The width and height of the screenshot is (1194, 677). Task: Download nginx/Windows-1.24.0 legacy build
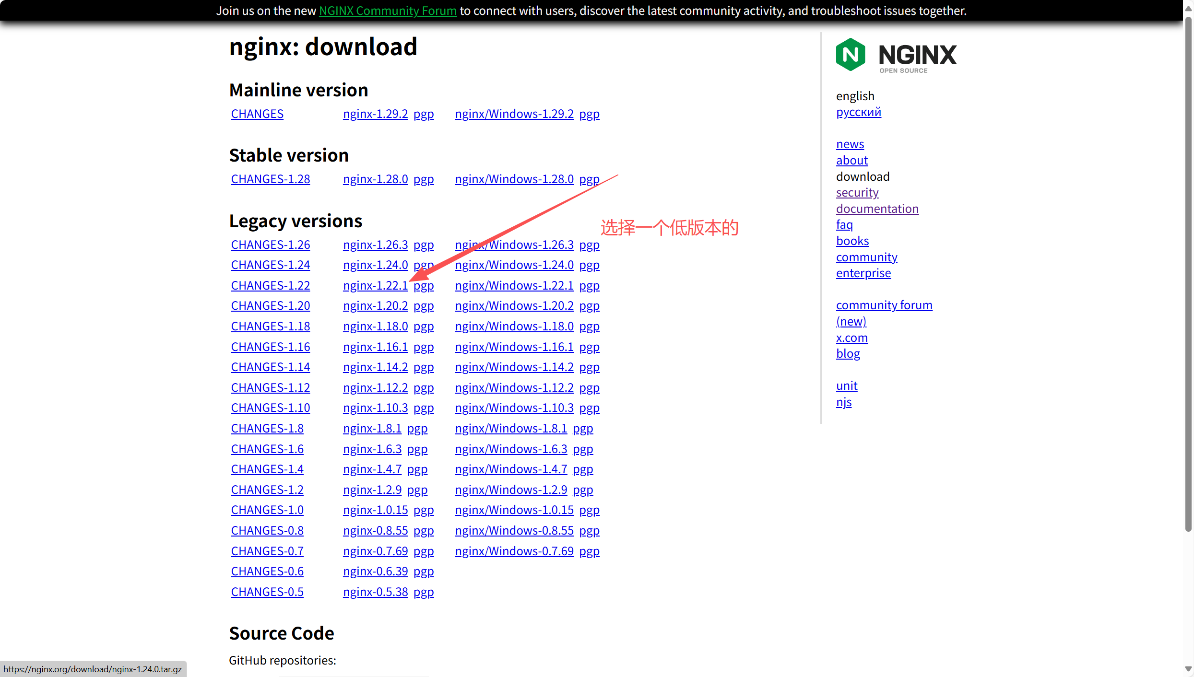coord(514,265)
